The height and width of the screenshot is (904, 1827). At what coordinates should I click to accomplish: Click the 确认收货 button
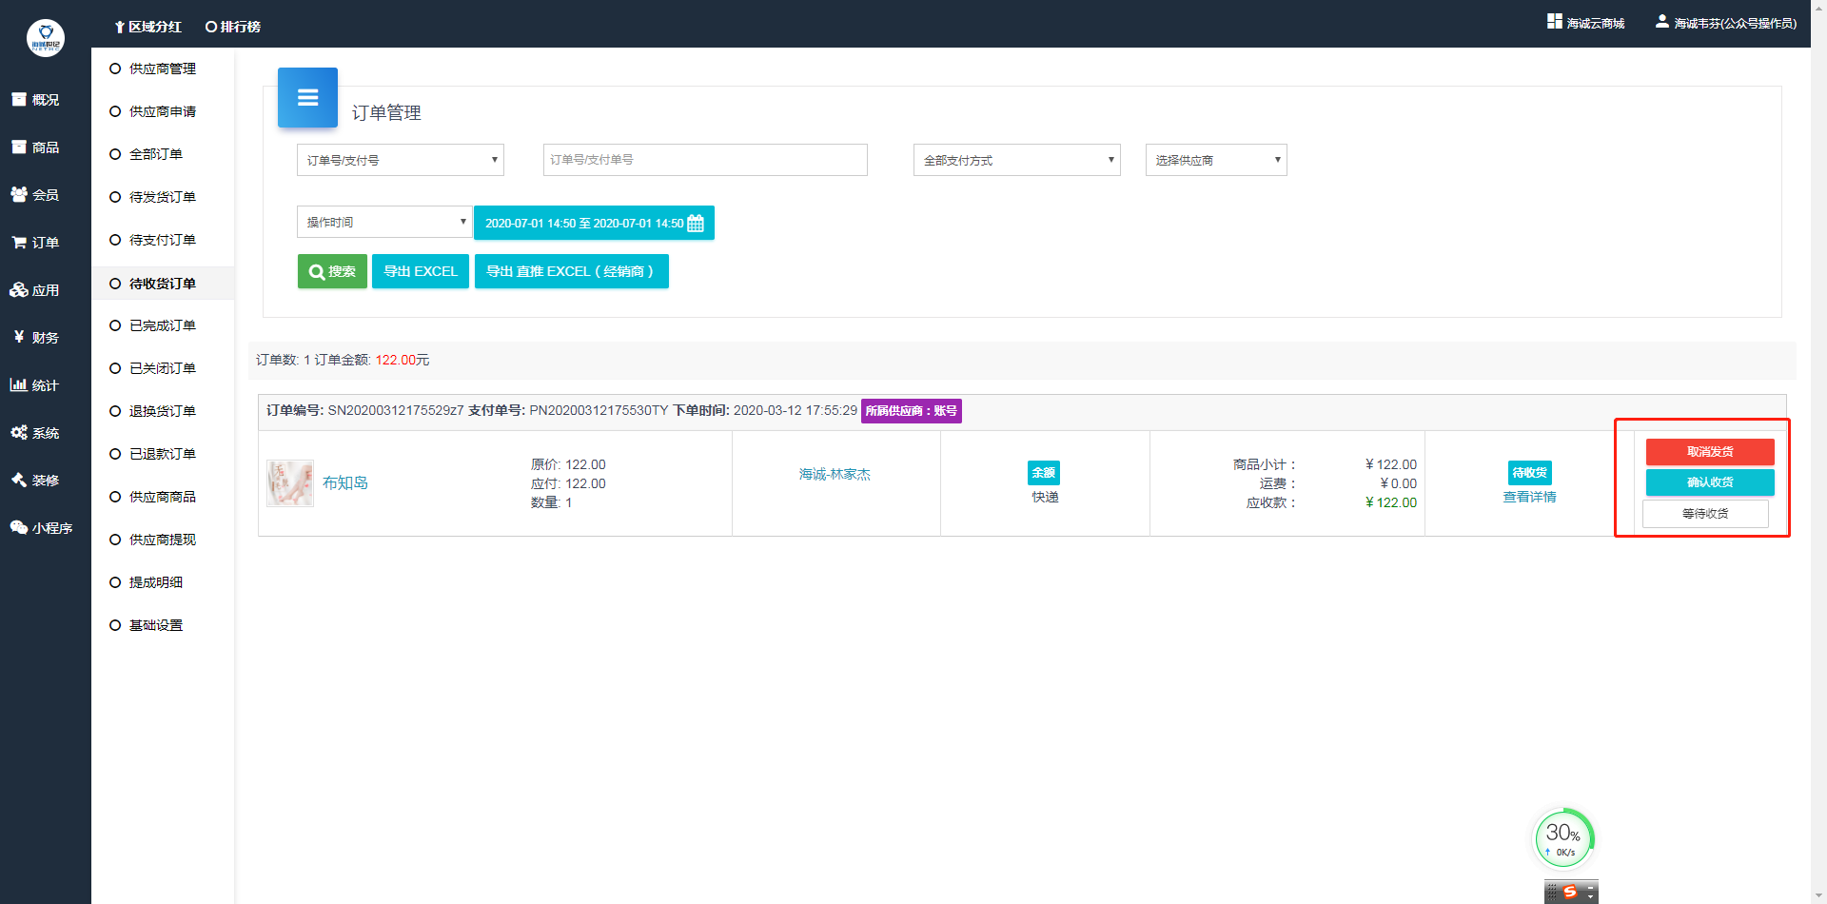(x=1710, y=482)
